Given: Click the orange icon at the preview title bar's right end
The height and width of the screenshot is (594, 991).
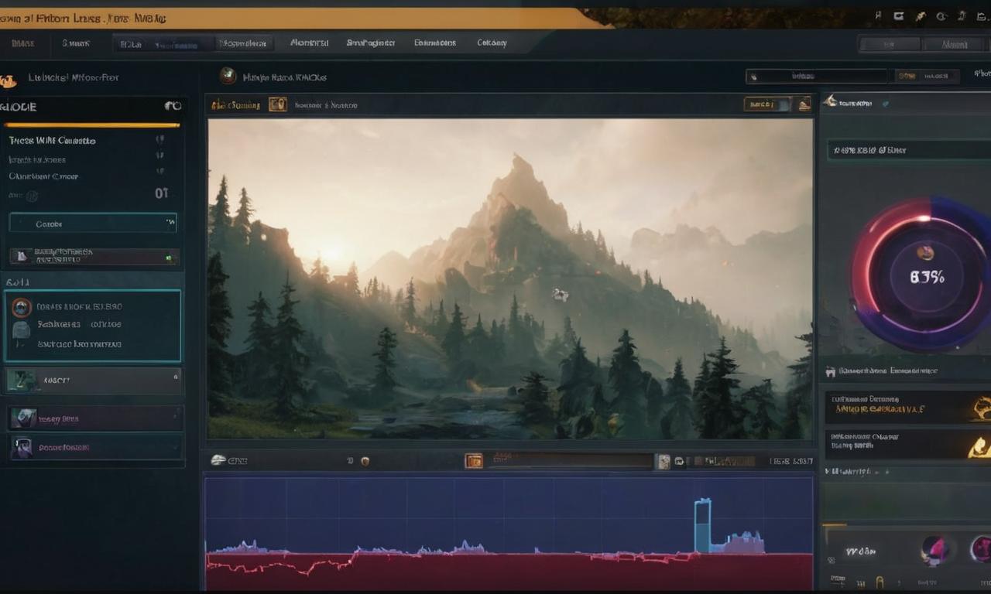Looking at the screenshot, I should 804,104.
